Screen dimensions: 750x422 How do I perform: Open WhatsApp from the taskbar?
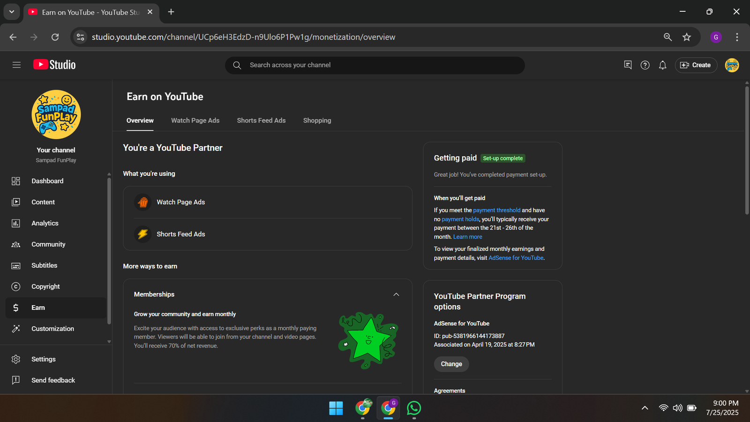414,408
